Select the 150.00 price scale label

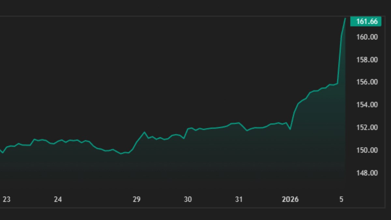click(x=367, y=150)
